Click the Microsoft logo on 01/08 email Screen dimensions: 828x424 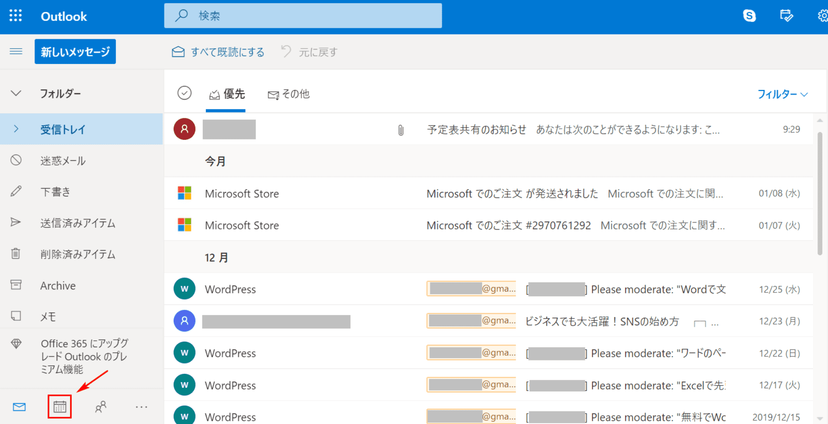185,193
